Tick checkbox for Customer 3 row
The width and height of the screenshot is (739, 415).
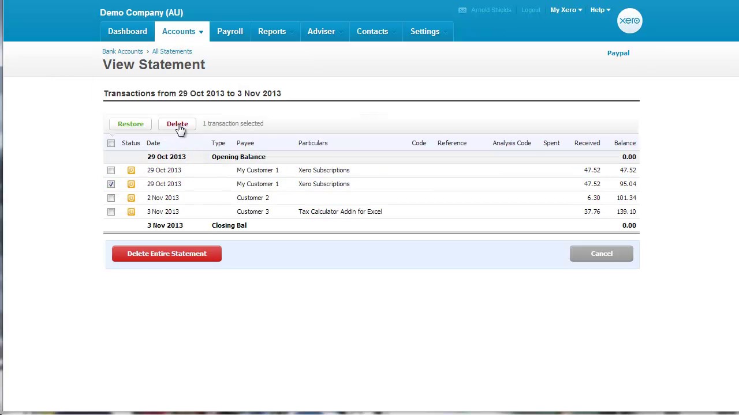[x=111, y=212]
